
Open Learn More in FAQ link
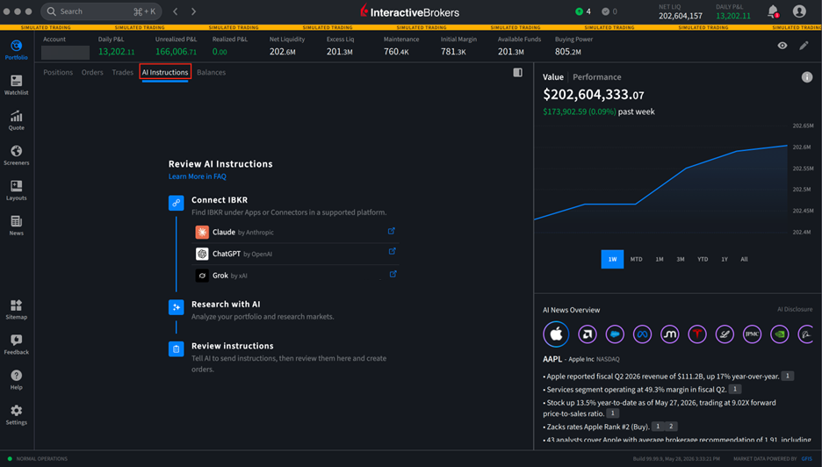tap(197, 176)
